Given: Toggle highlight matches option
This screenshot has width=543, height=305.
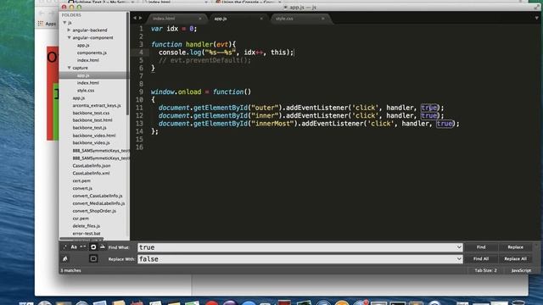Looking at the screenshot, I should click(x=93, y=258).
